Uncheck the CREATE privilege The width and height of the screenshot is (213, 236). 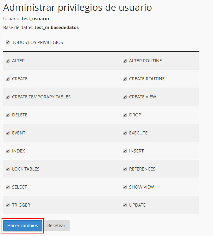point(8,79)
